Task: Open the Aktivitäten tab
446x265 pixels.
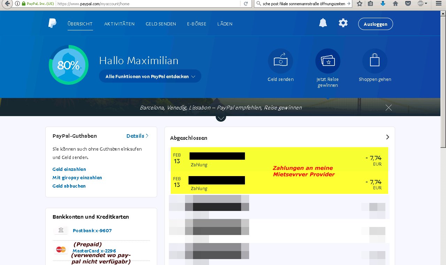Action: pos(119,24)
